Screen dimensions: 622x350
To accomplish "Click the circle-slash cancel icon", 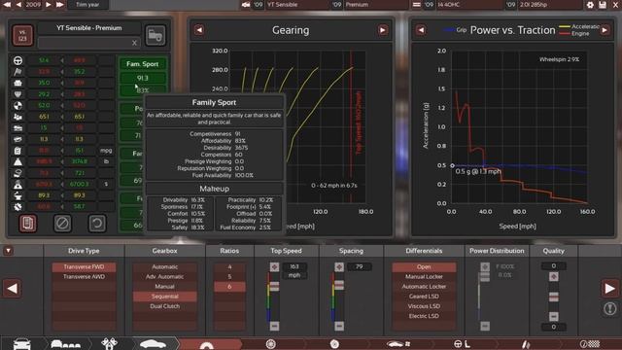I will click(x=62, y=224).
